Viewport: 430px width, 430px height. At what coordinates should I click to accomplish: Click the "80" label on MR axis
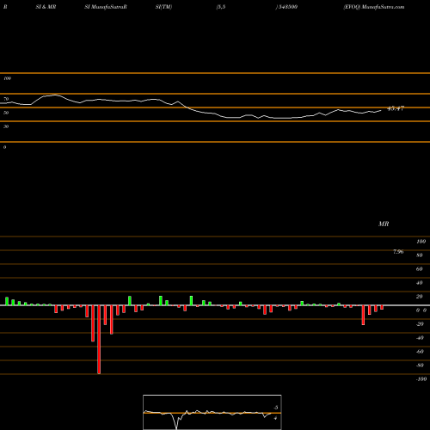coord(420,255)
